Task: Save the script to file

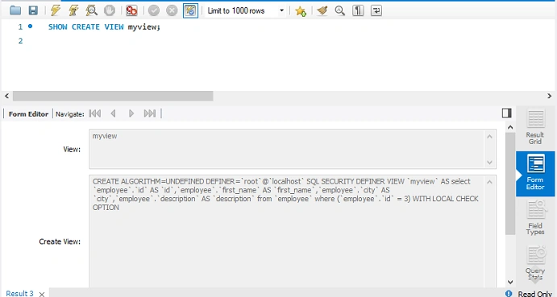Action: [33, 10]
